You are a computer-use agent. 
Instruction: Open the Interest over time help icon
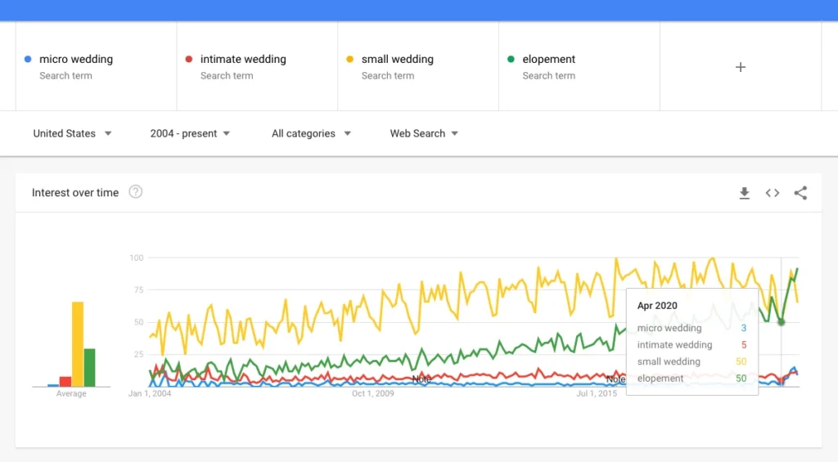click(x=136, y=192)
